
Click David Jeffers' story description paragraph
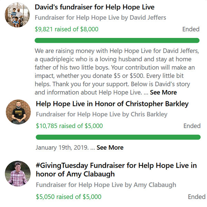pos(117,71)
